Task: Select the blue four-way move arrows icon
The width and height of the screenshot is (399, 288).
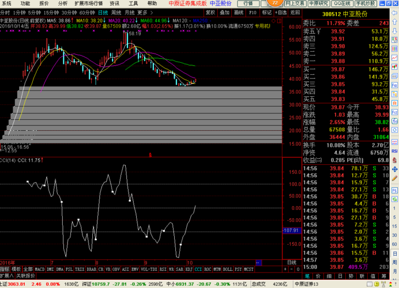Action: (x=394, y=169)
